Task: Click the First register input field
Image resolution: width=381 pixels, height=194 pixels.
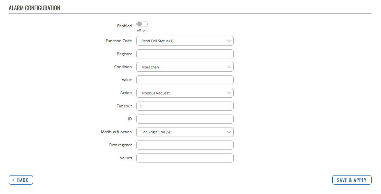Action: [185, 145]
